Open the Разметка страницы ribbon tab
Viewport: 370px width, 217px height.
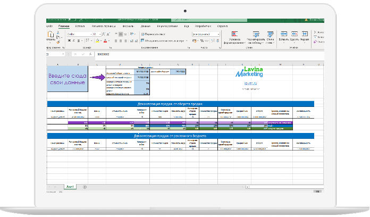click(x=103, y=26)
